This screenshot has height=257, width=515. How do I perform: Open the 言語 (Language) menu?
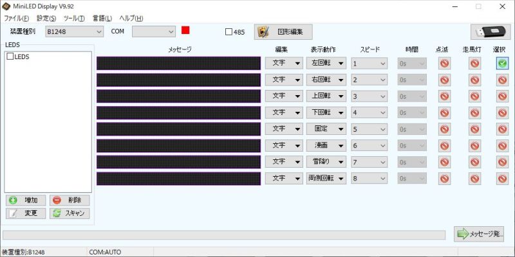tap(102, 18)
